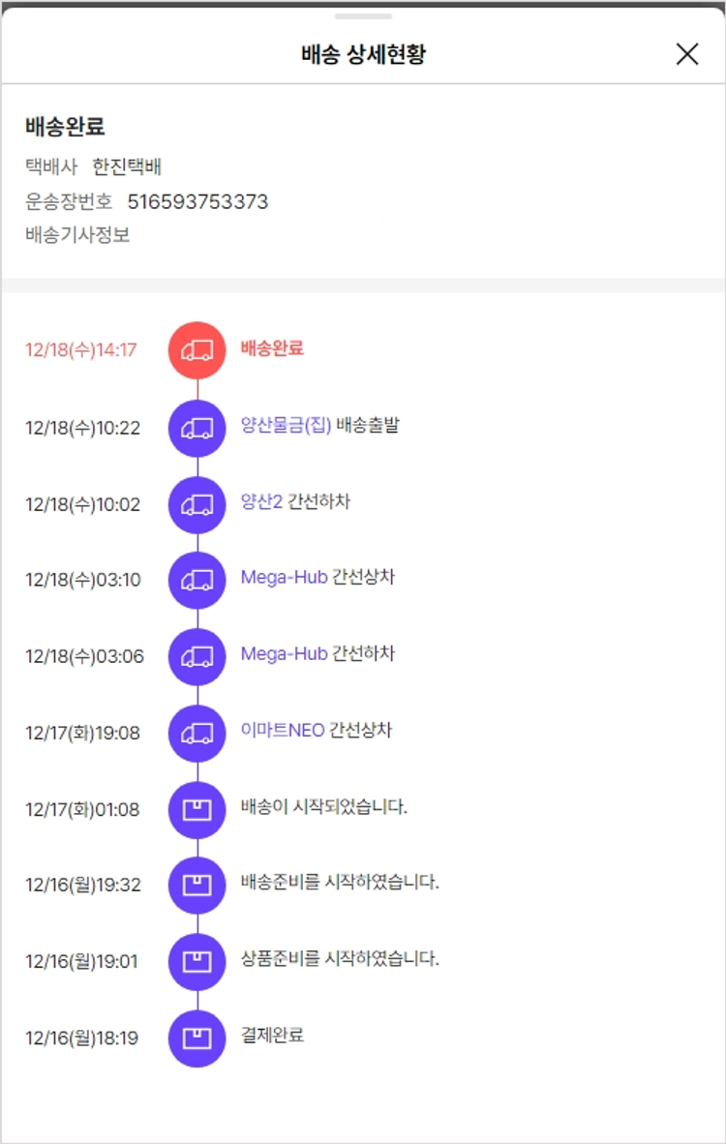The image size is (726, 1144).
Task: Click the truck icon beside 양산2 간선하차
Action: [197, 504]
